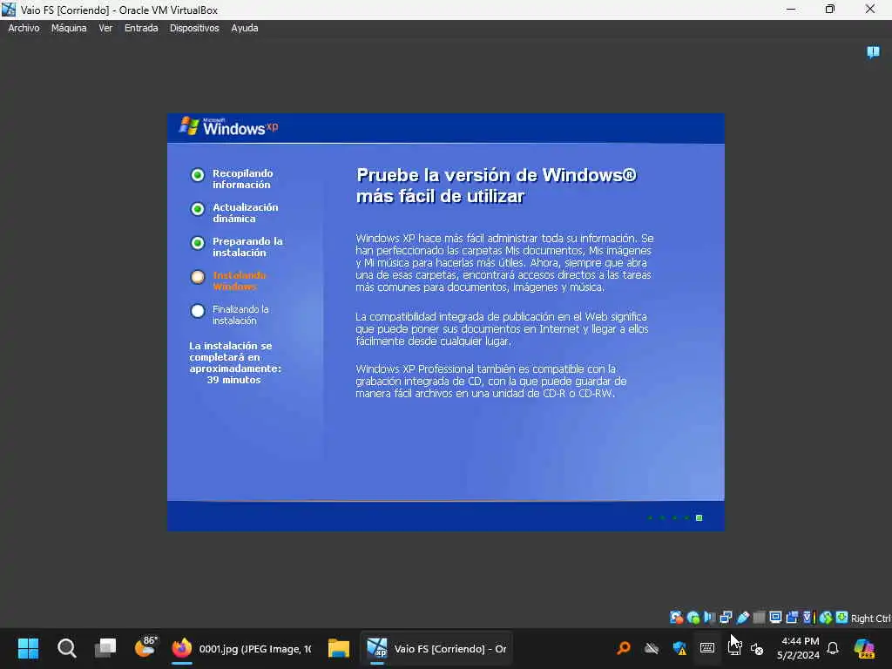
Task: Open VirtualBox notification center icon at top right
Action: [873, 52]
